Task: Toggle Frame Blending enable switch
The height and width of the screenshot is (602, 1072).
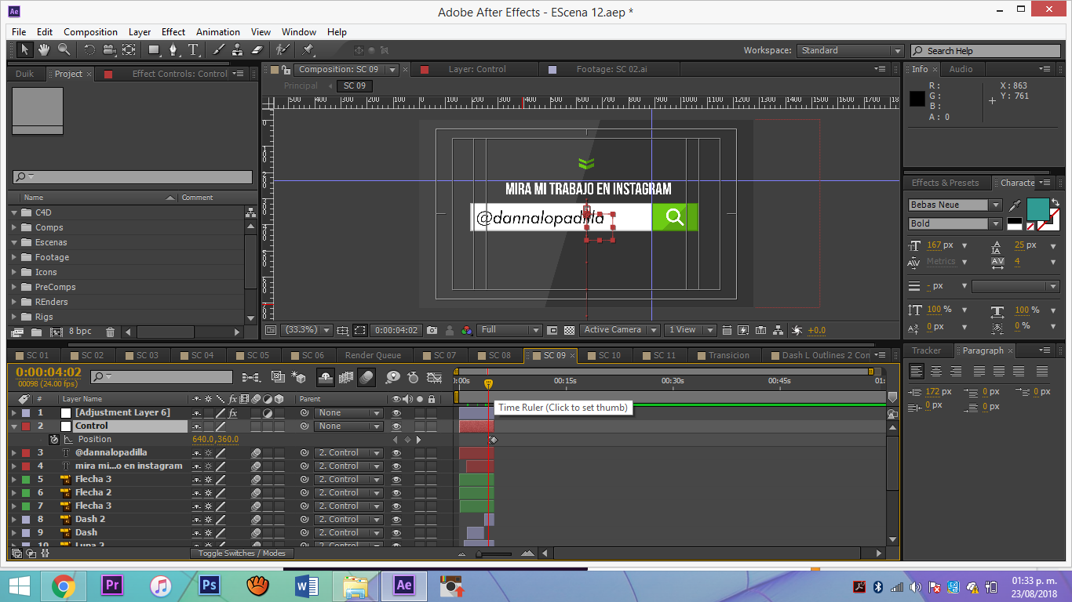Action: [x=346, y=378]
